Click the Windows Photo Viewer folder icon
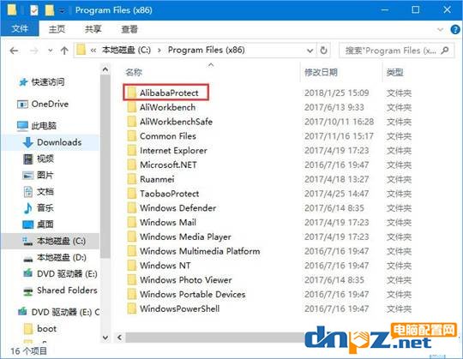 pyautogui.click(x=131, y=279)
